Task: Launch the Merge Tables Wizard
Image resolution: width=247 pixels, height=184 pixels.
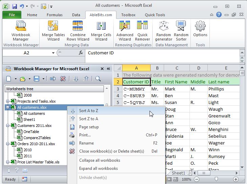Action: 53,31
